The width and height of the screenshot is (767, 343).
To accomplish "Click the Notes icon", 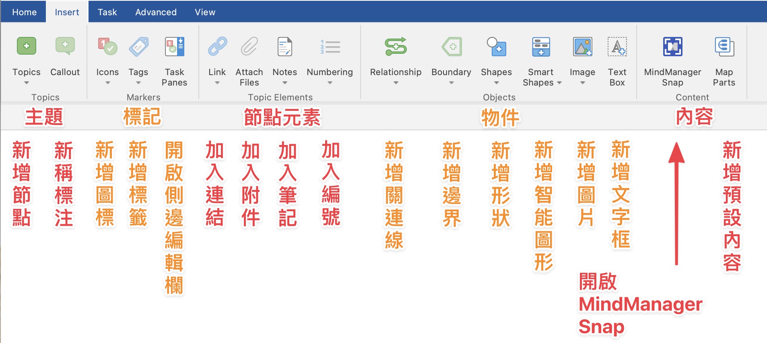I will tap(285, 47).
